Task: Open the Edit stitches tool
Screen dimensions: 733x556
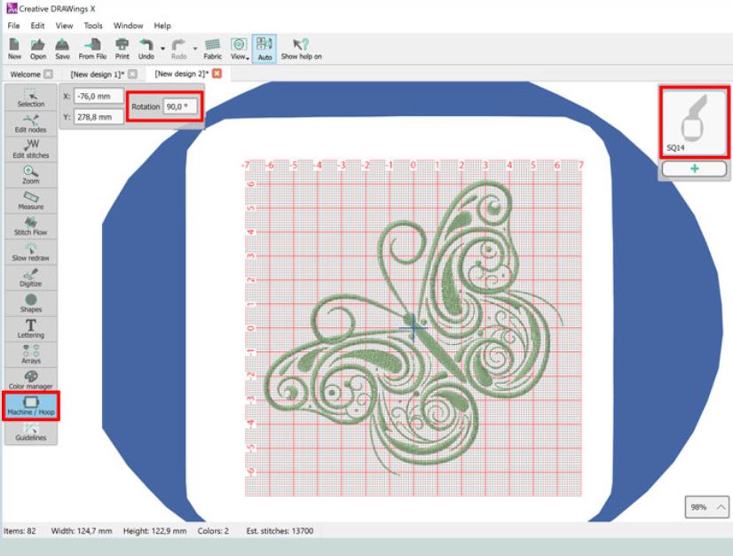Action: pyautogui.click(x=30, y=148)
